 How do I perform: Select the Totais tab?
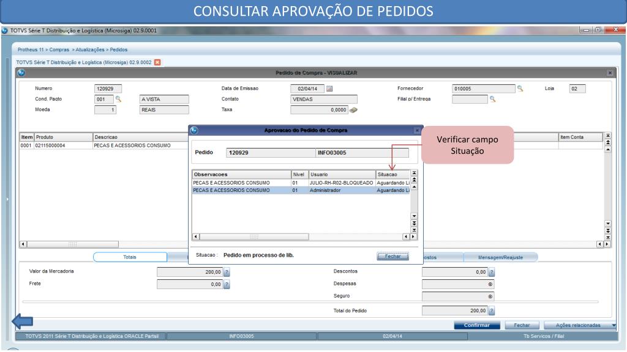coord(130,257)
